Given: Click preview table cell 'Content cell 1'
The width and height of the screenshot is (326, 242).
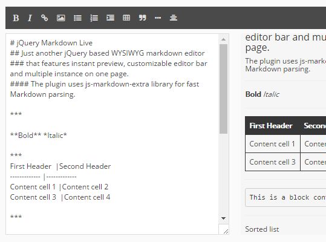Looking at the screenshot, I should click(272, 144).
